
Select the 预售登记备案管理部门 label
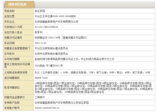coord(17,48)
